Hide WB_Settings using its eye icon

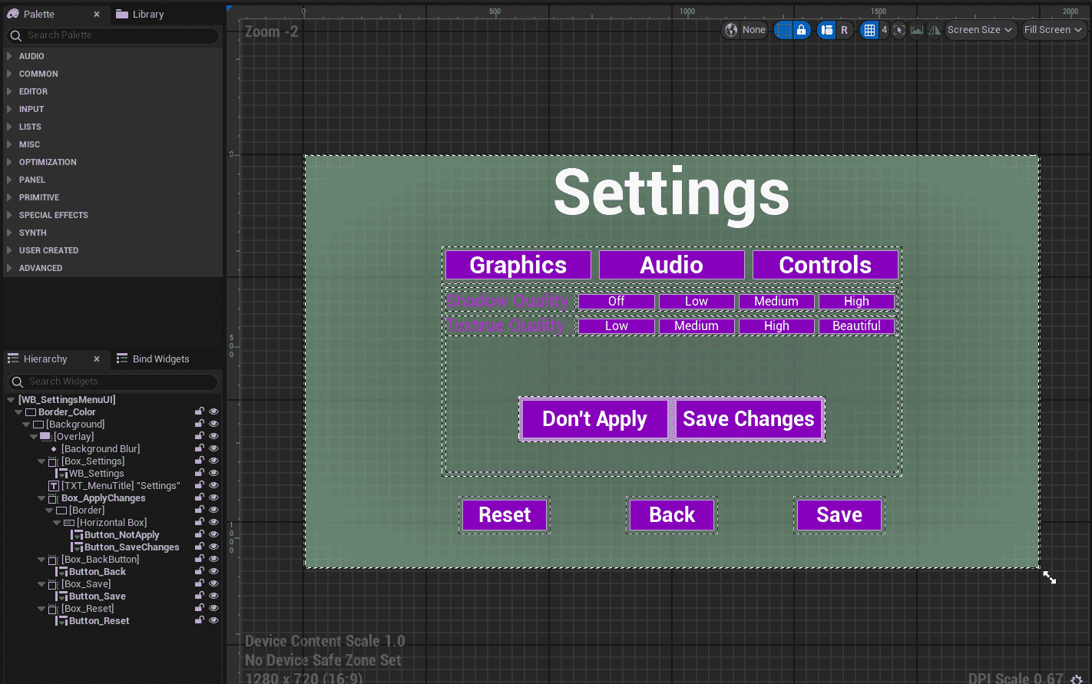tap(214, 474)
